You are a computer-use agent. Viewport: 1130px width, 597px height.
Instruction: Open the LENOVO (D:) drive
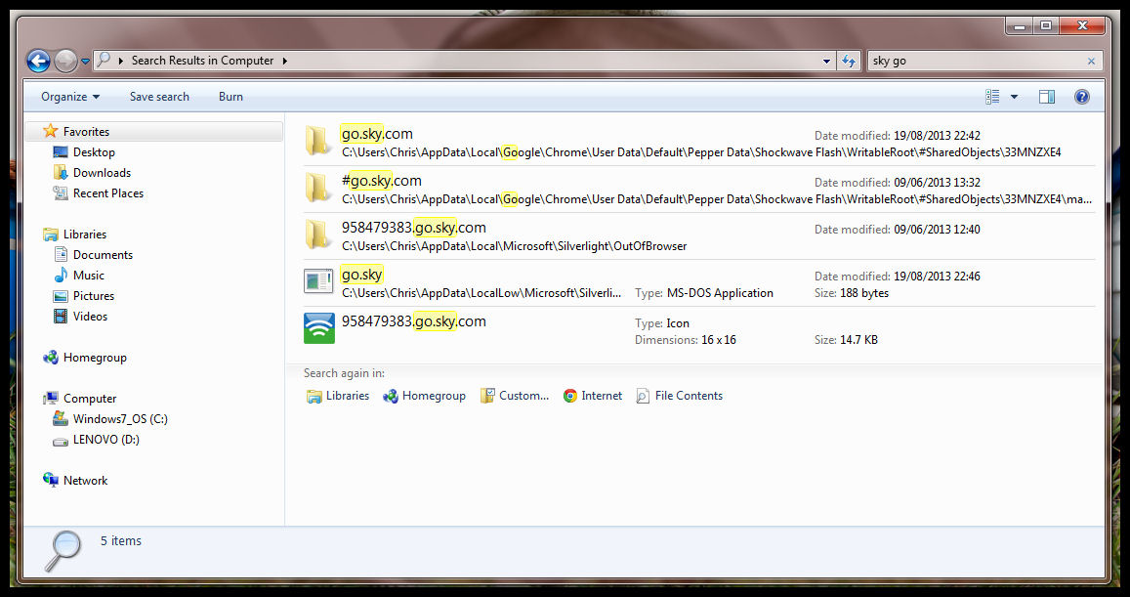pos(105,440)
